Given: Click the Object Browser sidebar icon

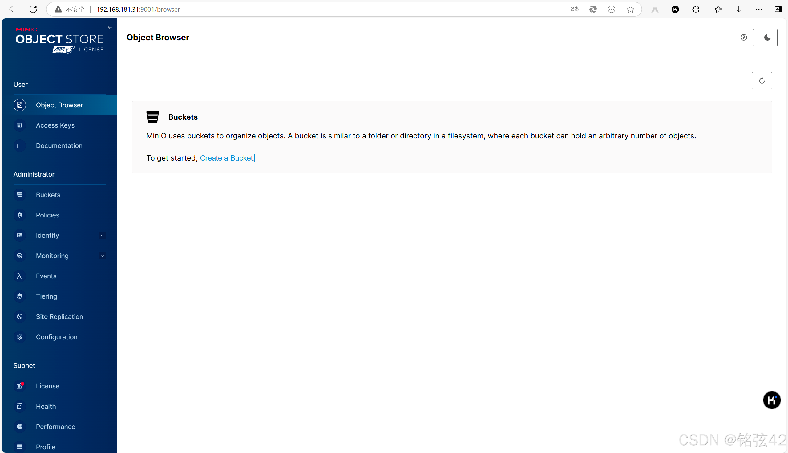Looking at the screenshot, I should click(x=20, y=105).
